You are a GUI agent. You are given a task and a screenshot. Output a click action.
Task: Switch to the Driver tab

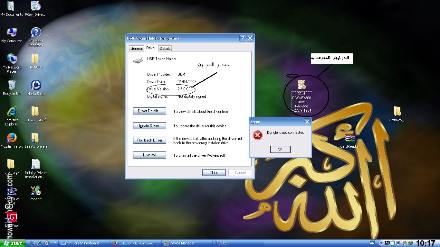151,48
